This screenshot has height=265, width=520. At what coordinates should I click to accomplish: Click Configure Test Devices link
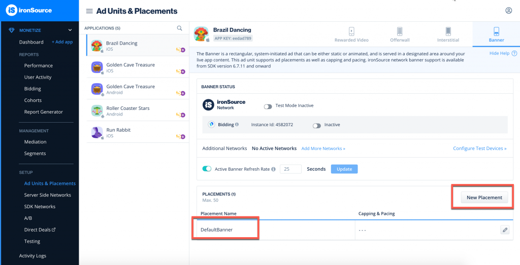click(480, 148)
